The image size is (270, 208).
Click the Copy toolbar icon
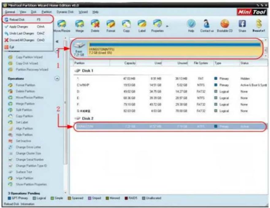(x=126, y=26)
